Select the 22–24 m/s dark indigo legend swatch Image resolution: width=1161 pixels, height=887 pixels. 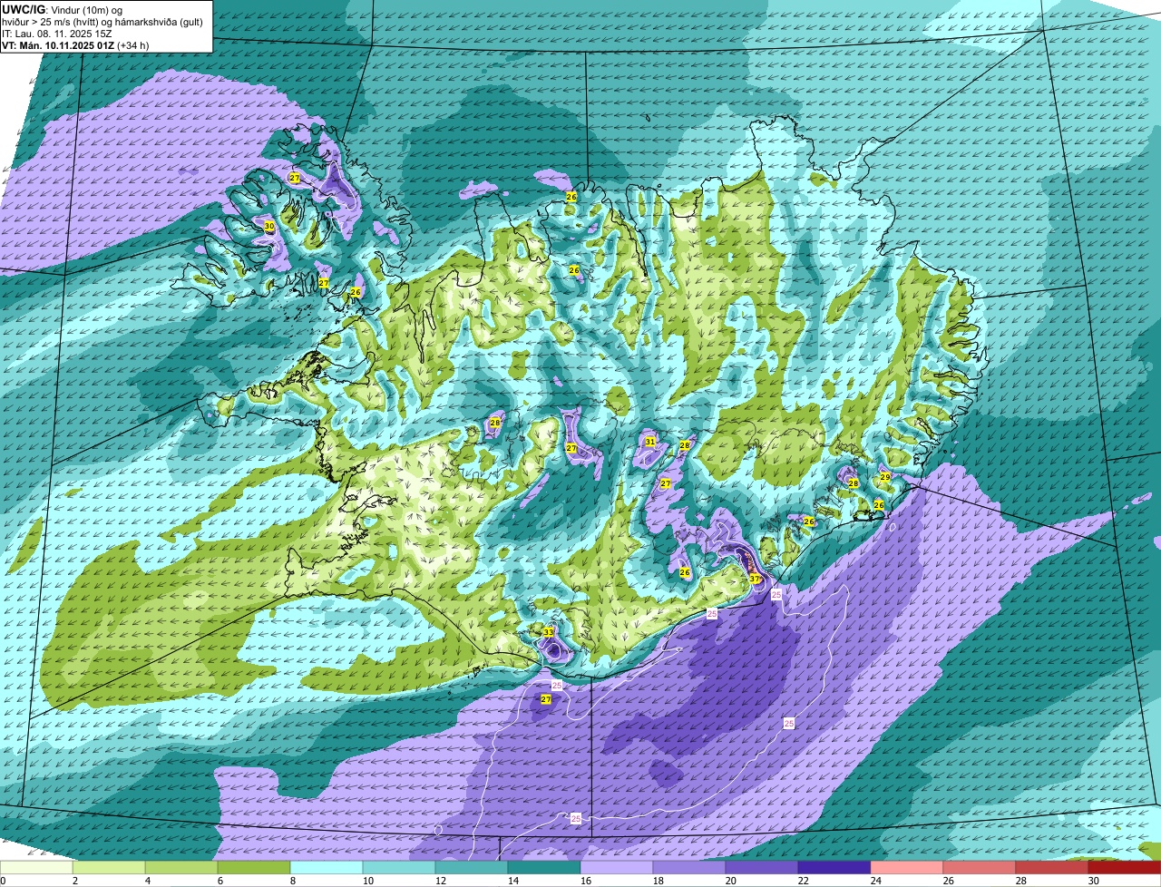[834, 867]
